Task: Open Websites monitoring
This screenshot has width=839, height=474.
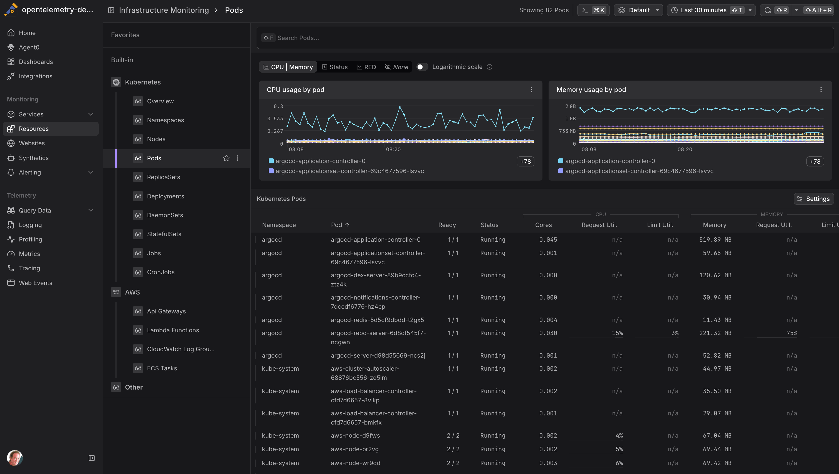Action: 51,143
